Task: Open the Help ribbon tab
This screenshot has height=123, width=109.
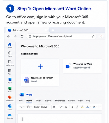Action: tap(88, 100)
